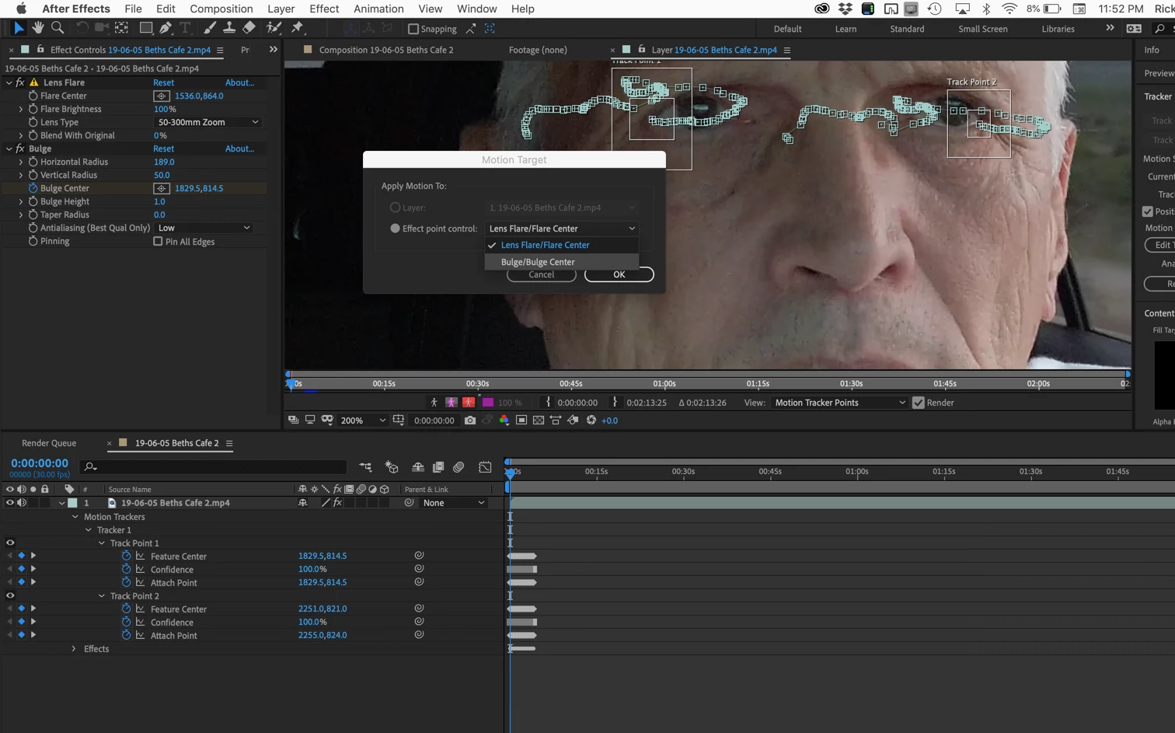
Task: Click the magenta color swatch below viewer
Action: (x=488, y=403)
